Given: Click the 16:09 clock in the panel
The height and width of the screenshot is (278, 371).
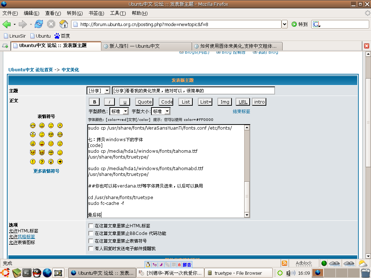Looking at the screenshot, I should pos(304,273).
